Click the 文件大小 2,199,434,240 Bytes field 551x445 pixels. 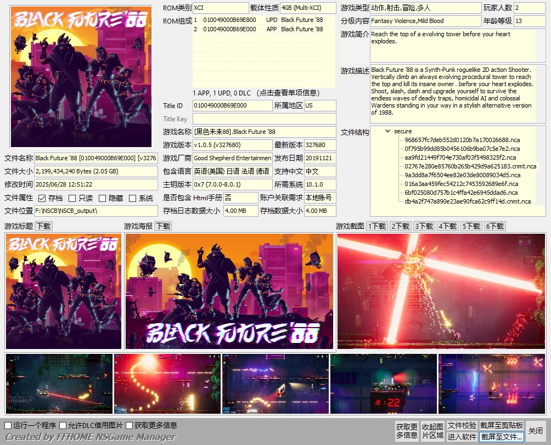pyautogui.click(x=96, y=171)
